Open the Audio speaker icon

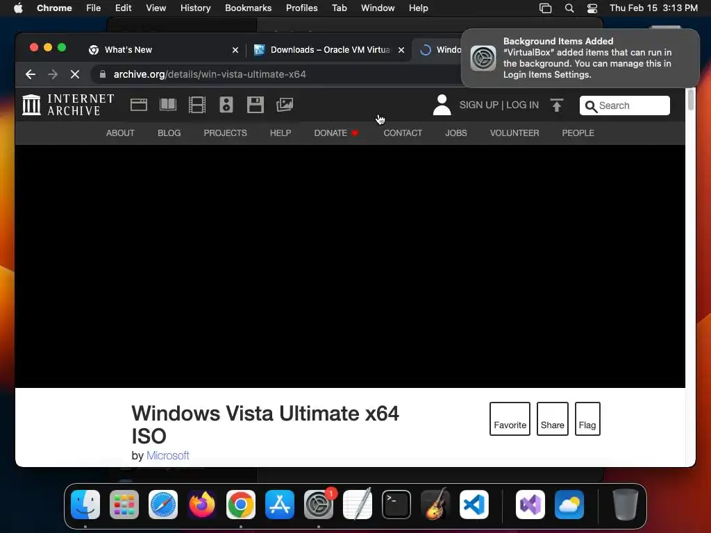[226, 105]
